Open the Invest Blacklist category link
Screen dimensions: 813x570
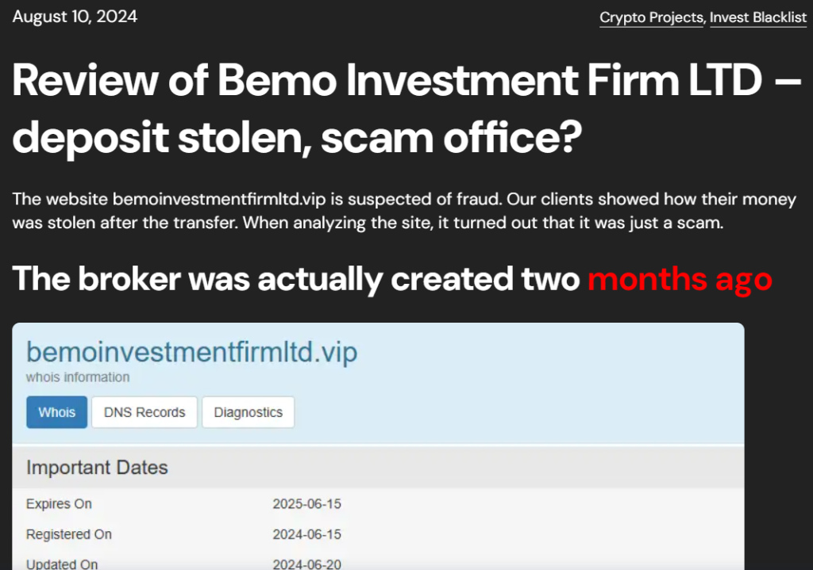758,17
